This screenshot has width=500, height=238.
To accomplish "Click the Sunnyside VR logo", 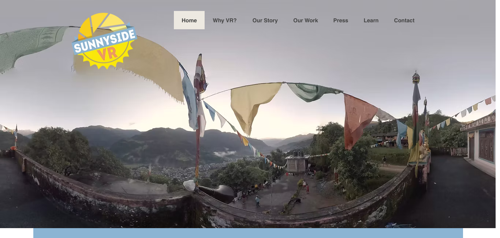I will coord(104,41).
